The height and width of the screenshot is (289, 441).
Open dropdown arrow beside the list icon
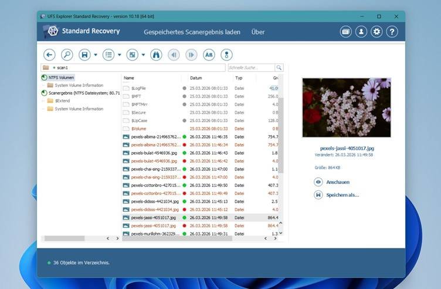click(x=120, y=55)
